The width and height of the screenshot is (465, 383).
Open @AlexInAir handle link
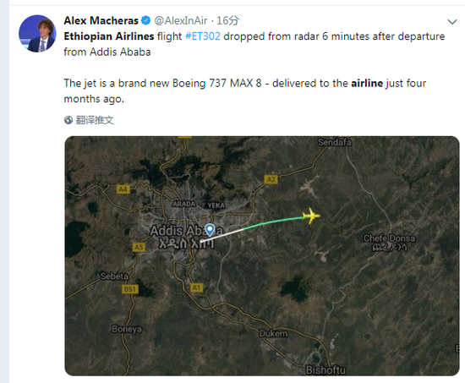click(181, 20)
